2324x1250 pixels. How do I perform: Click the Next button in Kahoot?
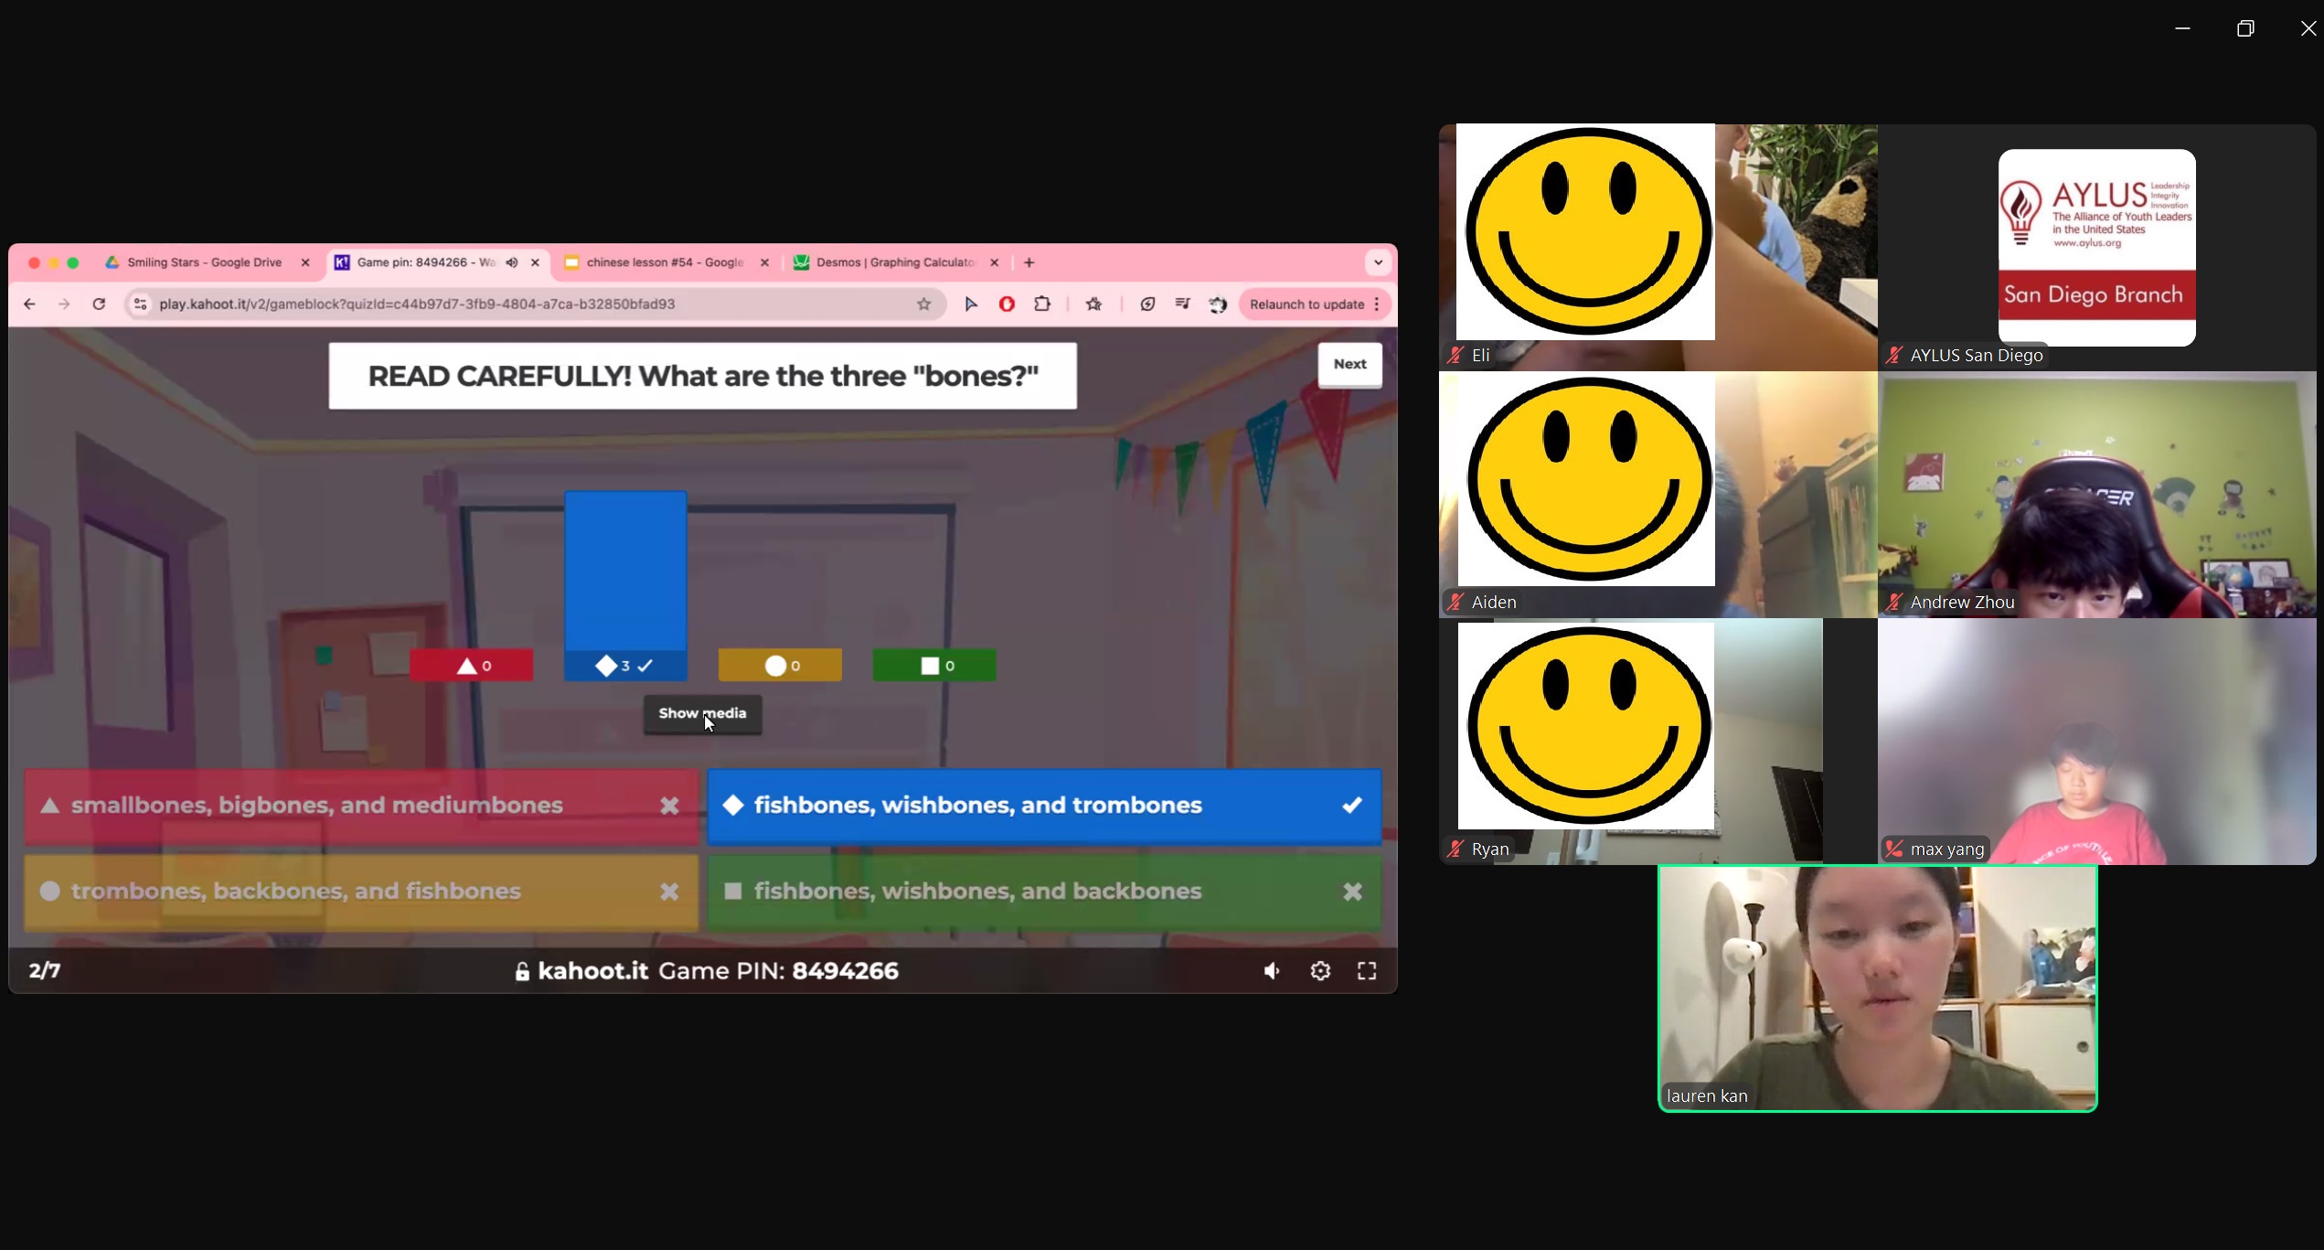click(1349, 364)
